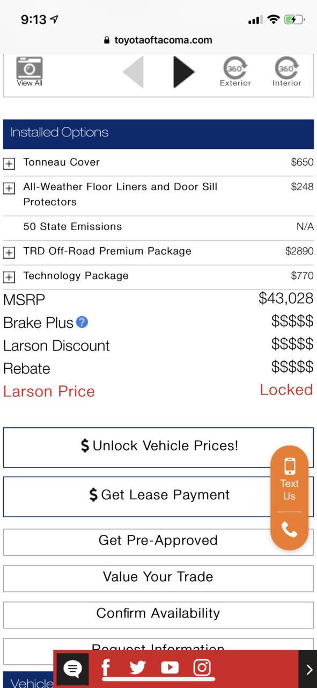
Task: Expand the Technology Package details
Action: pyautogui.click(x=9, y=277)
